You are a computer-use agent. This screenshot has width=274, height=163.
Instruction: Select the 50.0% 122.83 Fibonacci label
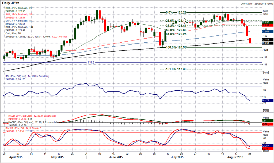point(176,30)
